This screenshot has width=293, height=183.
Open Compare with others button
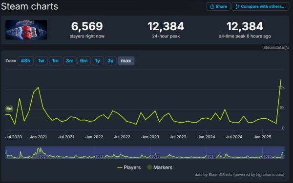coord(260,6)
